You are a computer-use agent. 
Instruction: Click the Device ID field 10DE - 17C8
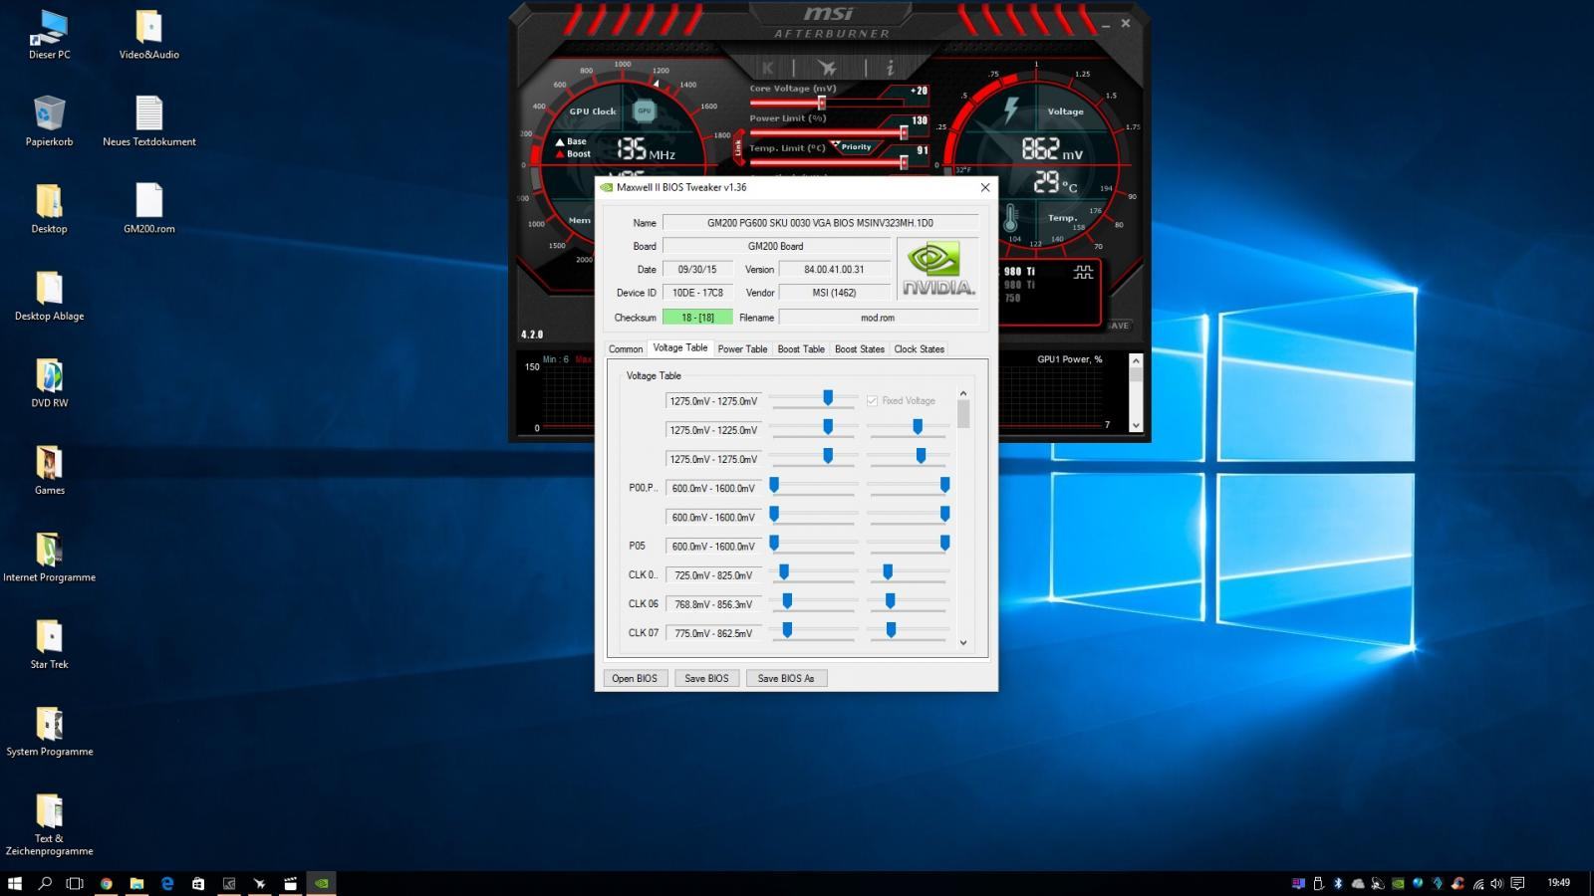coord(697,293)
